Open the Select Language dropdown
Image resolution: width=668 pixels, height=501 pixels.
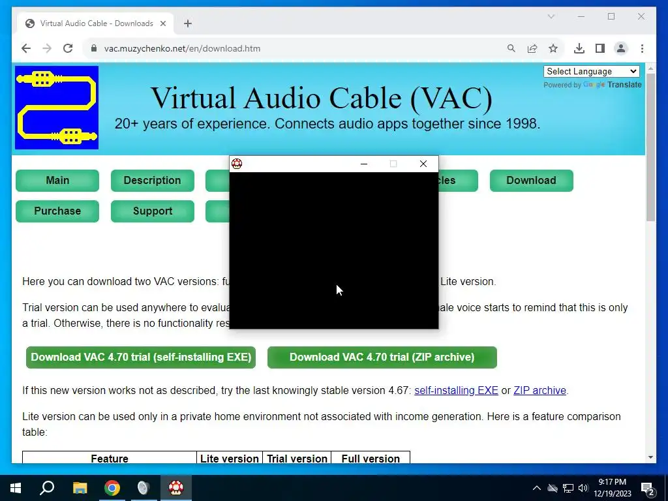[x=591, y=72]
